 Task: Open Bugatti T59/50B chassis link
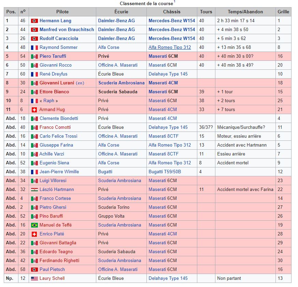(x=165, y=172)
